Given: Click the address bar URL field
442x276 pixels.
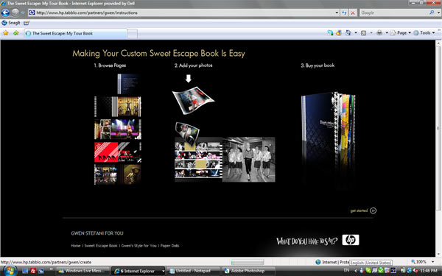Looking at the screenshot, I should coord(181,13).
